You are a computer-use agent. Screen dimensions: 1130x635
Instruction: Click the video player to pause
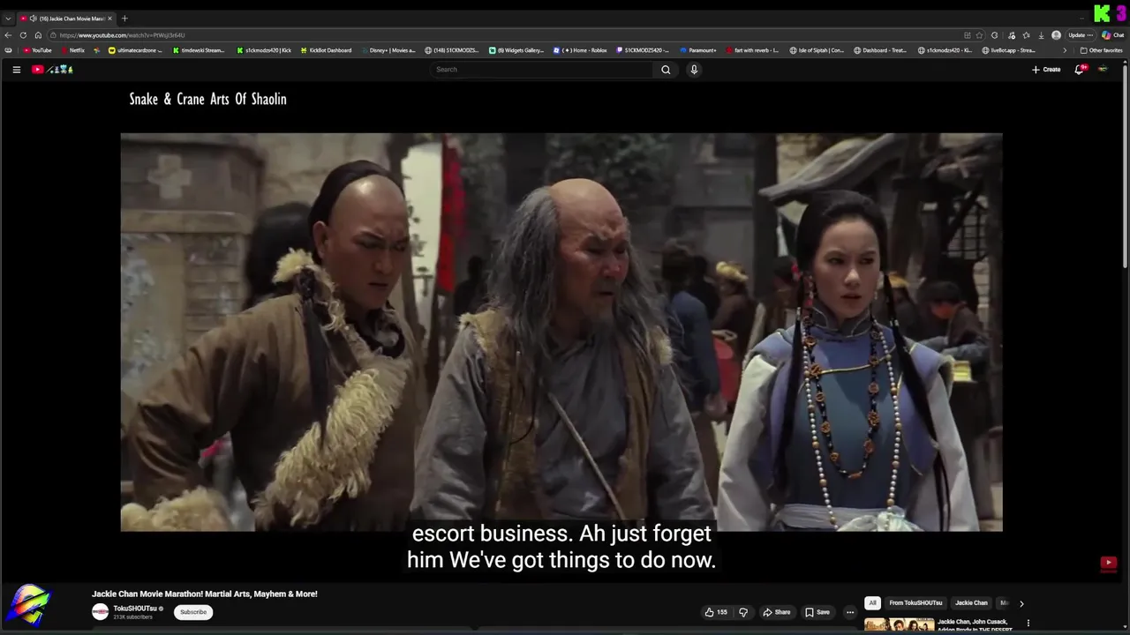(x=561, y=332)
